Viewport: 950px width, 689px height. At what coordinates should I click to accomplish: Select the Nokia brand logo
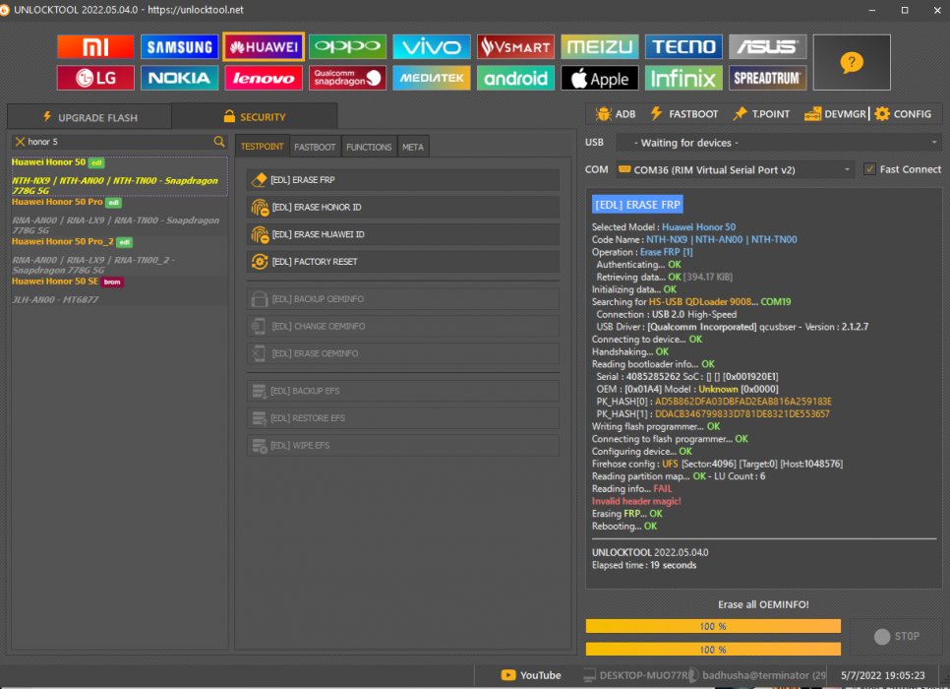click(x=179, y=78)
